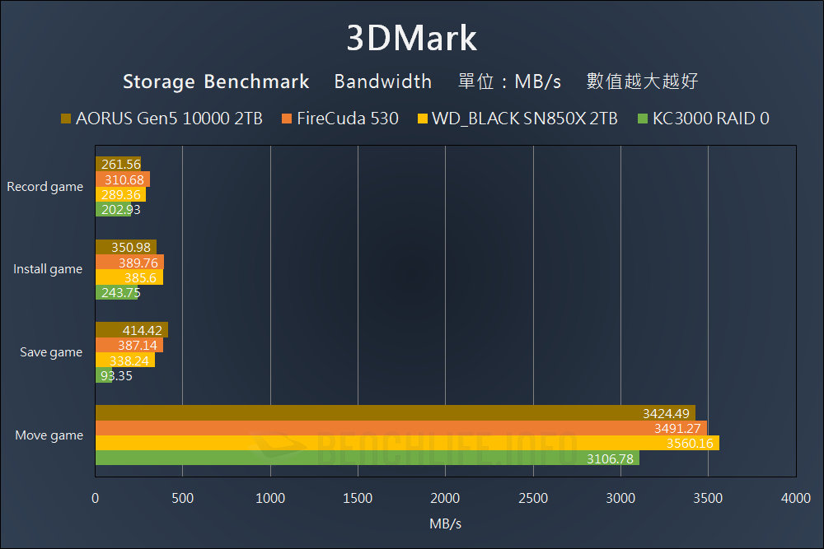The height and width of the screenshot is (549, 824).
Task: Click the 3560.16 Move game bar
Action: 407,443
